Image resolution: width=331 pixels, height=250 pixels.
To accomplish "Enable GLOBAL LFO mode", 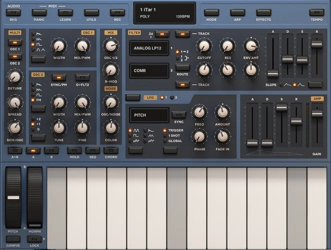I will pyautogui.click(x=175, y=141).
